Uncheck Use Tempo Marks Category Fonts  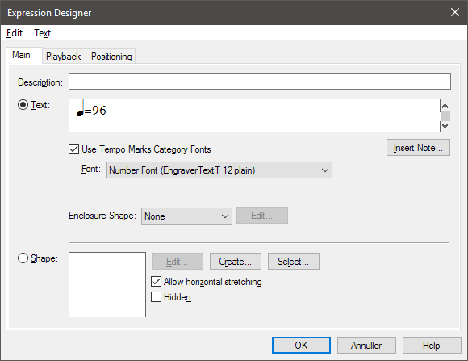tap(73, 149)
